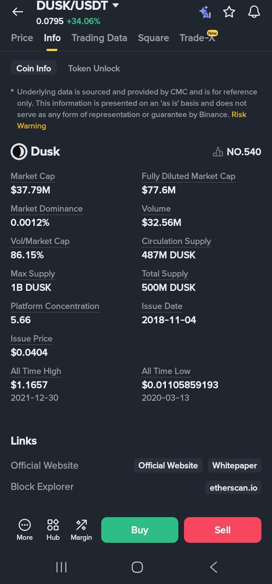272x584 pixels.
Task: Open the Trading Data tab
Action: click(99, 38)
